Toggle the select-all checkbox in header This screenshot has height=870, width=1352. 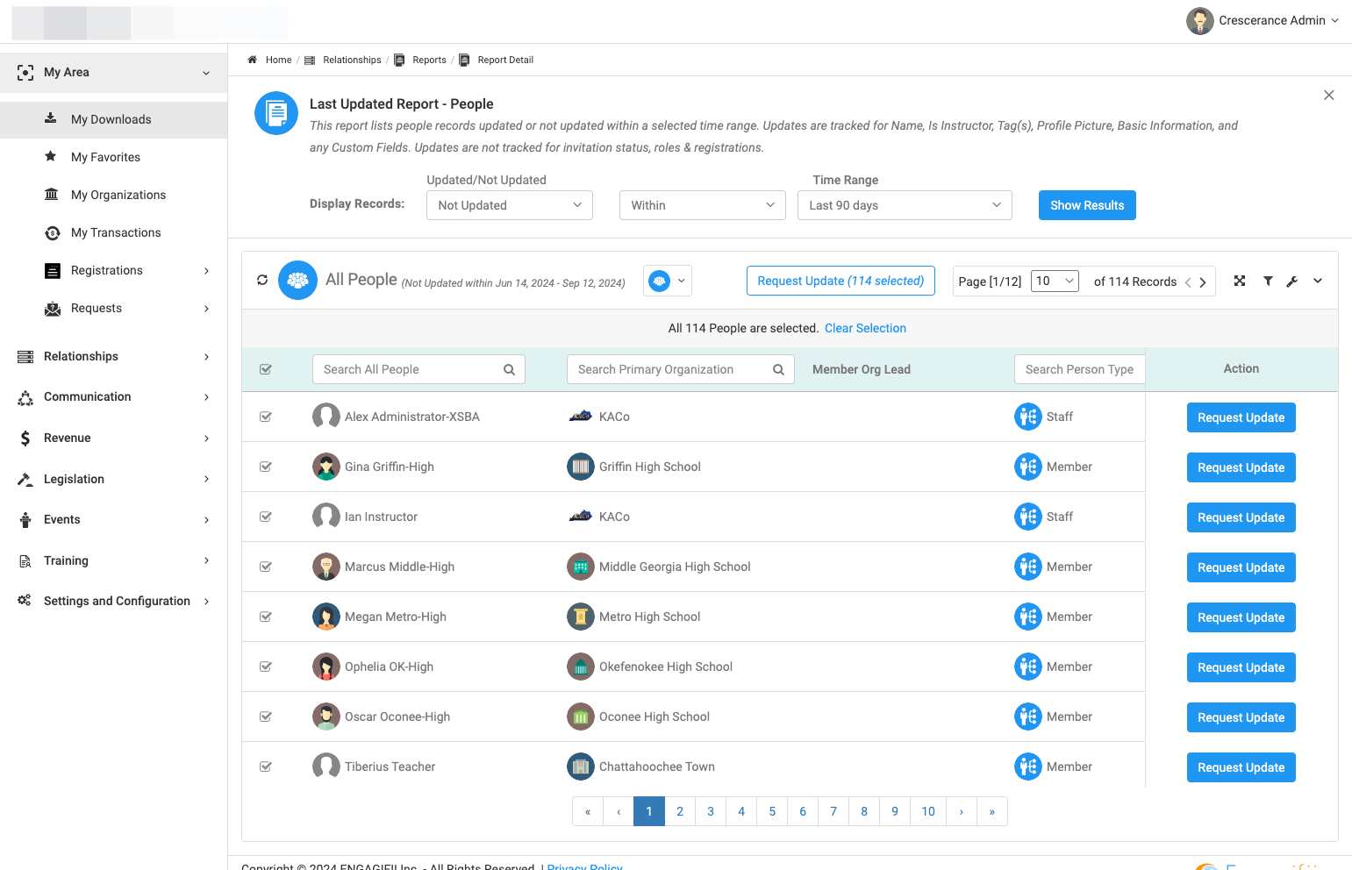[266, 370]
